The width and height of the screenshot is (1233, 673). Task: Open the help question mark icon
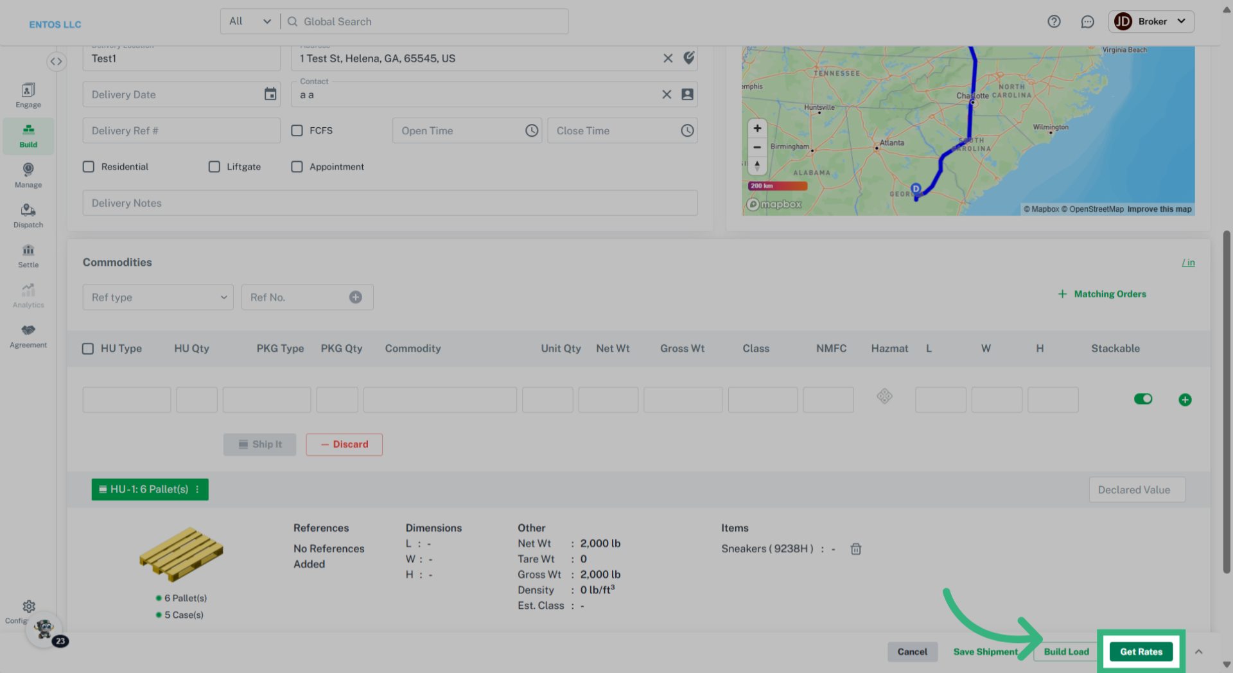pos(1054,22)
